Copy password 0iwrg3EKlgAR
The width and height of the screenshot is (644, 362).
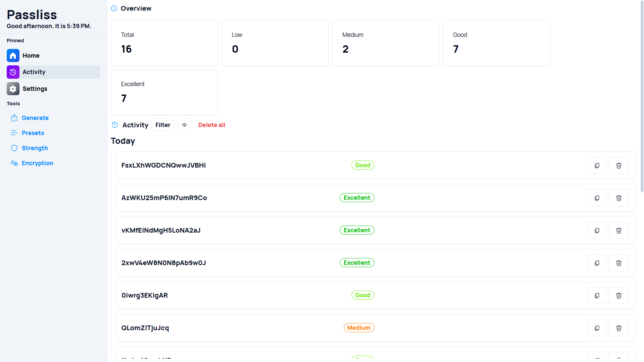coord(597,296)
